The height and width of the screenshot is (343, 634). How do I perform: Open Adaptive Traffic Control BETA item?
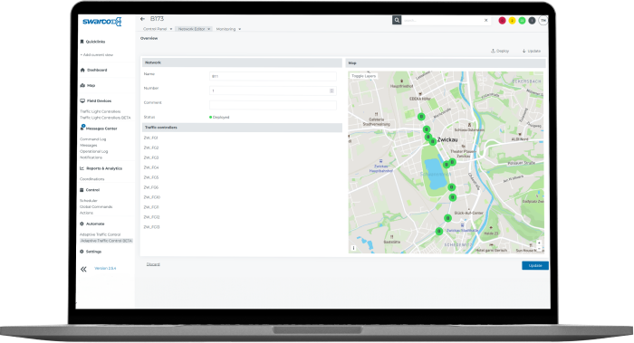(x=106, y=241)
